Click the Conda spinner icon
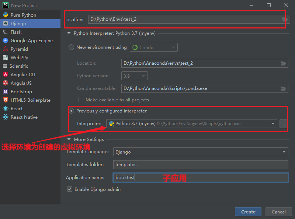This screenshot has width=295, height=219. click(135, 47)
